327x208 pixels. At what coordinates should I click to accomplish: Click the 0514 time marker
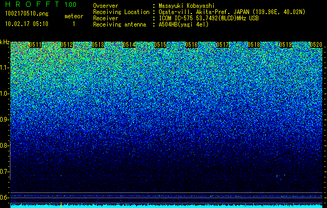point(129,45)
